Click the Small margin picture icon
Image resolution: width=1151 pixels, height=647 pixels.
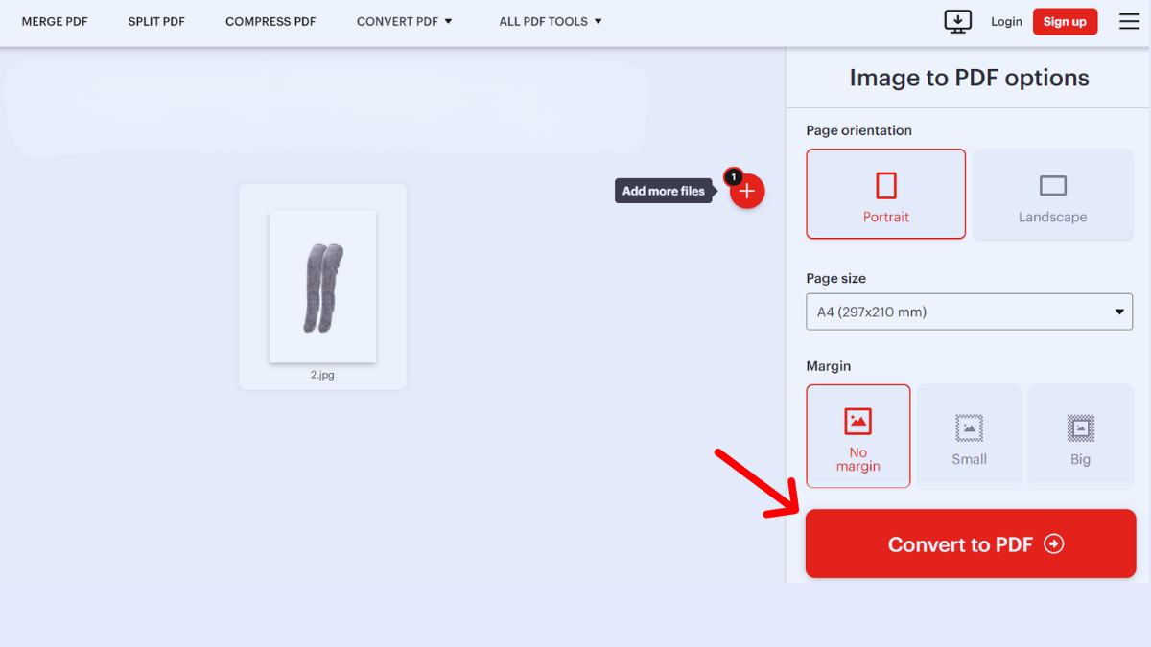coord(969,427)
